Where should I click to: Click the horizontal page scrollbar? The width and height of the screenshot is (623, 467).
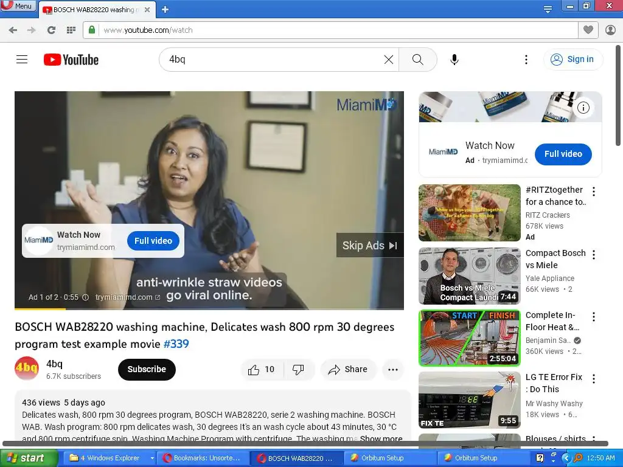click(305, 443)
